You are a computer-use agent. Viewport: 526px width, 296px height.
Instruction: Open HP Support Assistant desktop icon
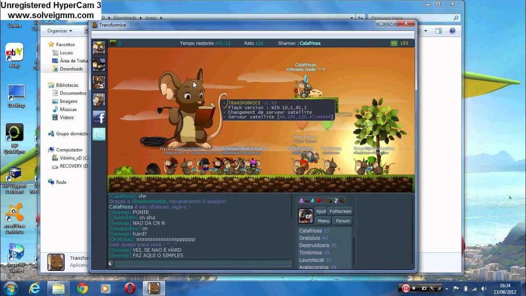point(14,181)
